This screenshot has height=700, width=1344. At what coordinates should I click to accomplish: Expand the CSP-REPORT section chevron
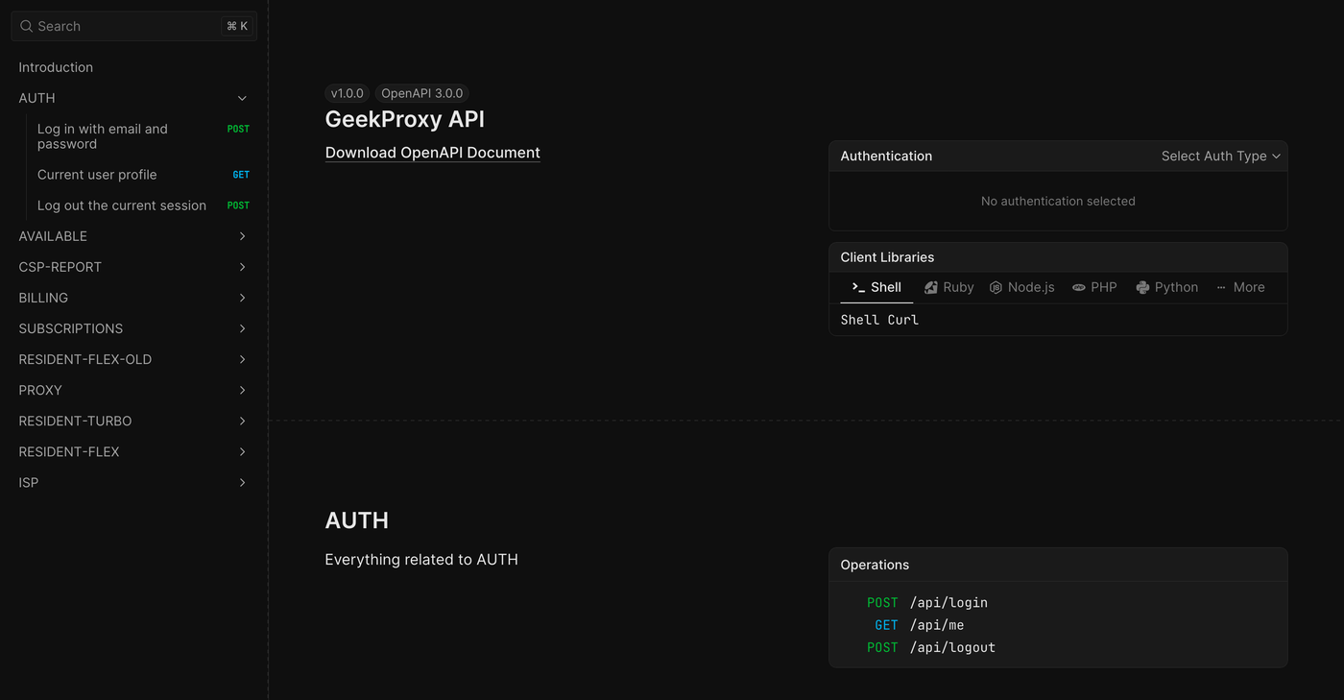[x=242, y=267]
